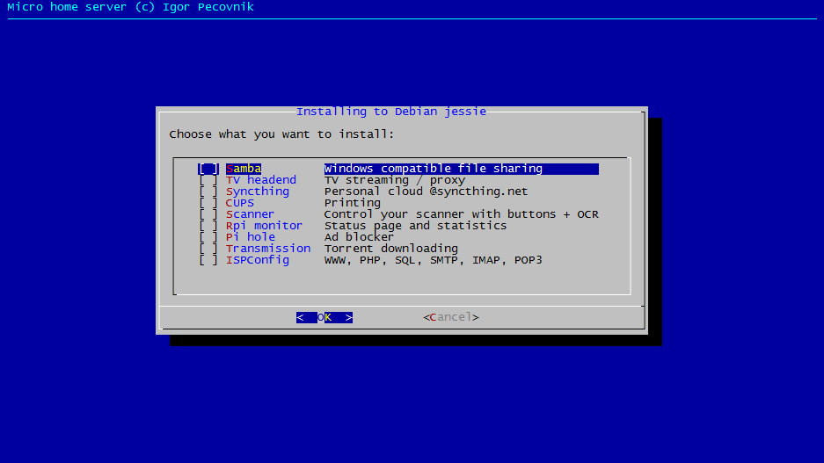The image size is (824, 463).
Task: Toggle the Transmission checkbox
Action: [208, 249]
